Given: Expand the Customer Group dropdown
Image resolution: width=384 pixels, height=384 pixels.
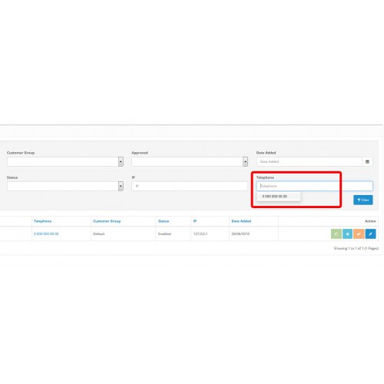Looking at the screenshot, I should [65, 161].
